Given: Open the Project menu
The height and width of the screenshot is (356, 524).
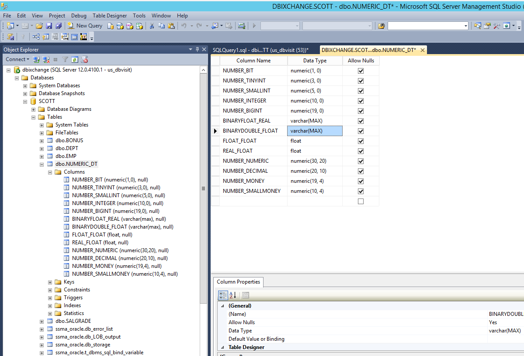Looking at the screenshot, I should (57, 16).
